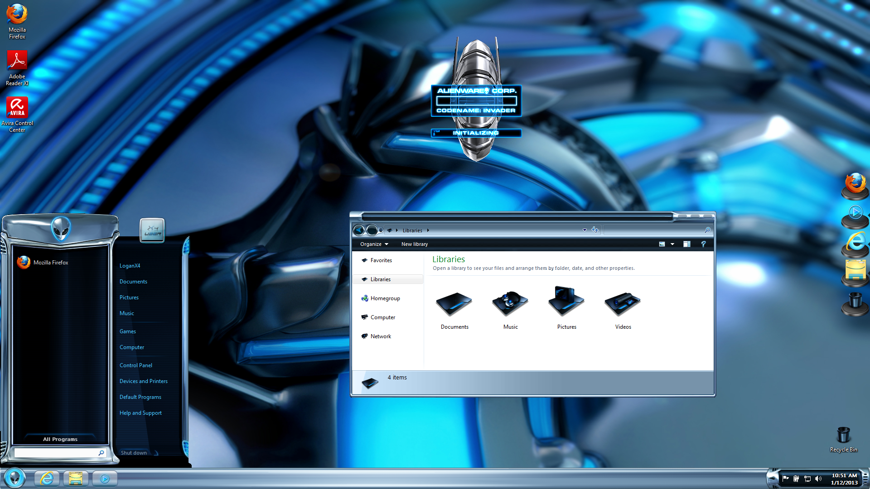The width and height of the screenshot is (870, 489).
Task: Click the Shut down button
Action: 134,453
